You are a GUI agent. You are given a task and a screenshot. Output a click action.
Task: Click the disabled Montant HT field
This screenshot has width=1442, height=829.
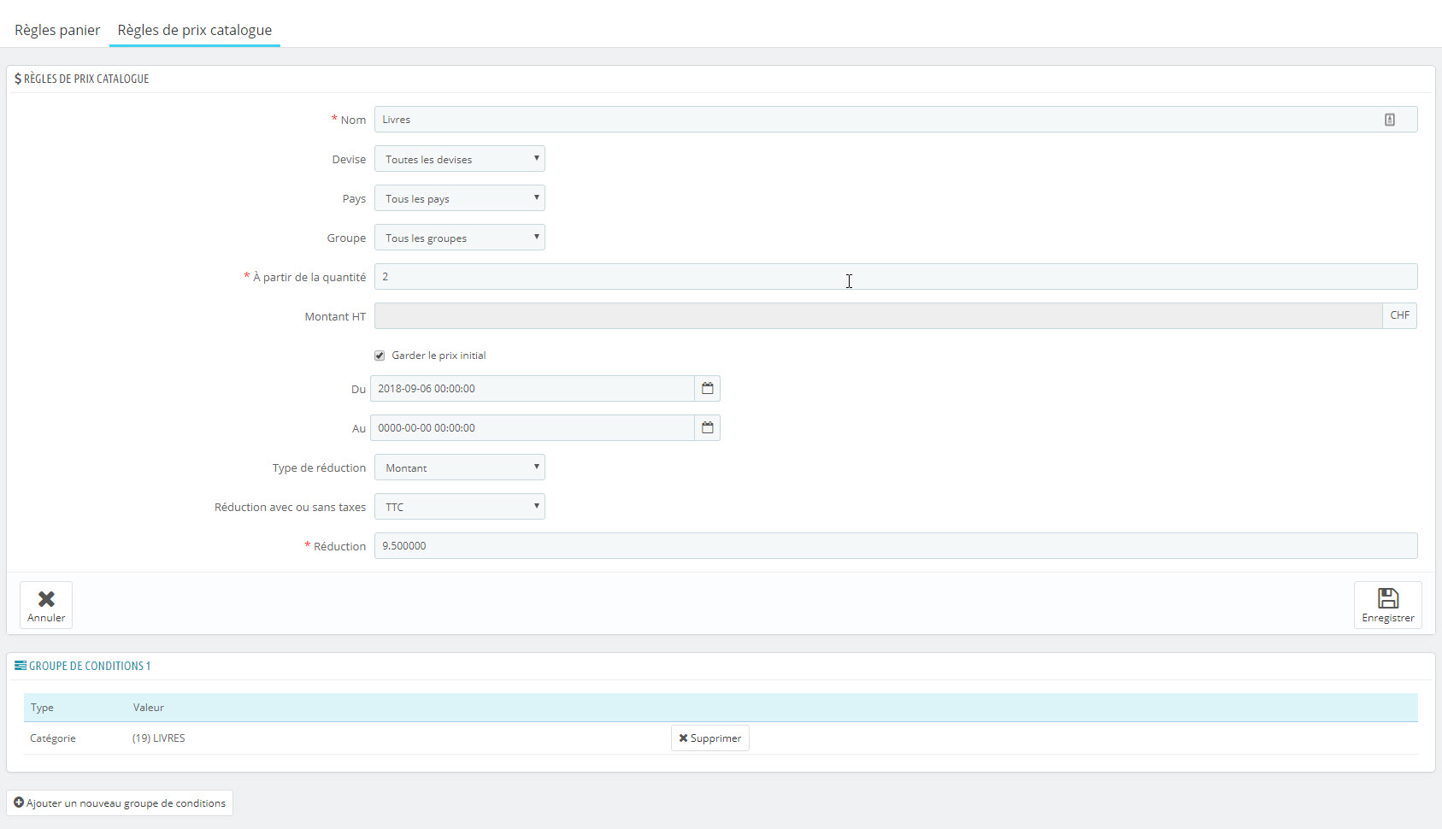(878, 316)
